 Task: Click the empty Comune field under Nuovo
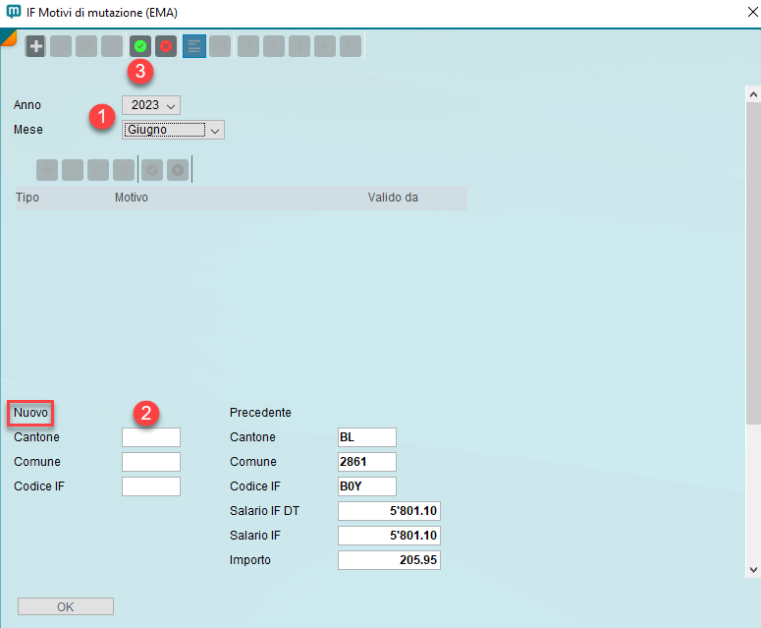tap(151, 462)
